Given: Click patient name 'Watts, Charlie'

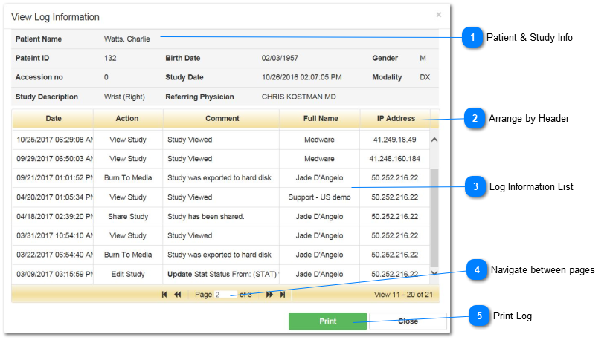Looking at the screenshot, I should pos(127,39).
